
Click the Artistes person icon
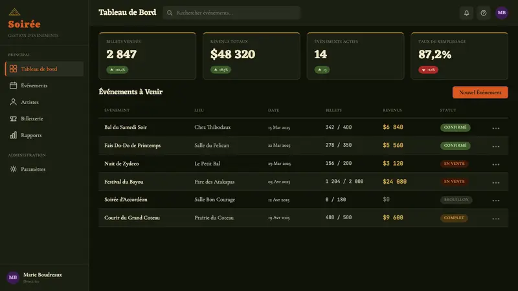point(13,102)
